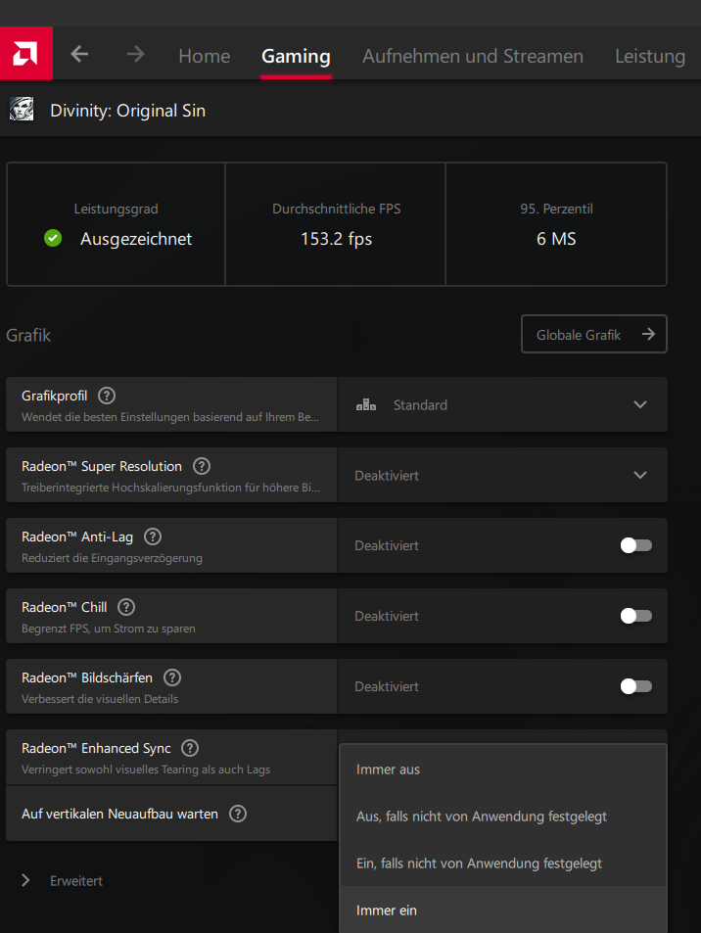
Task: Turn on Radeon Chill switch
Action: pyautogui.click(x=635, y=616)
